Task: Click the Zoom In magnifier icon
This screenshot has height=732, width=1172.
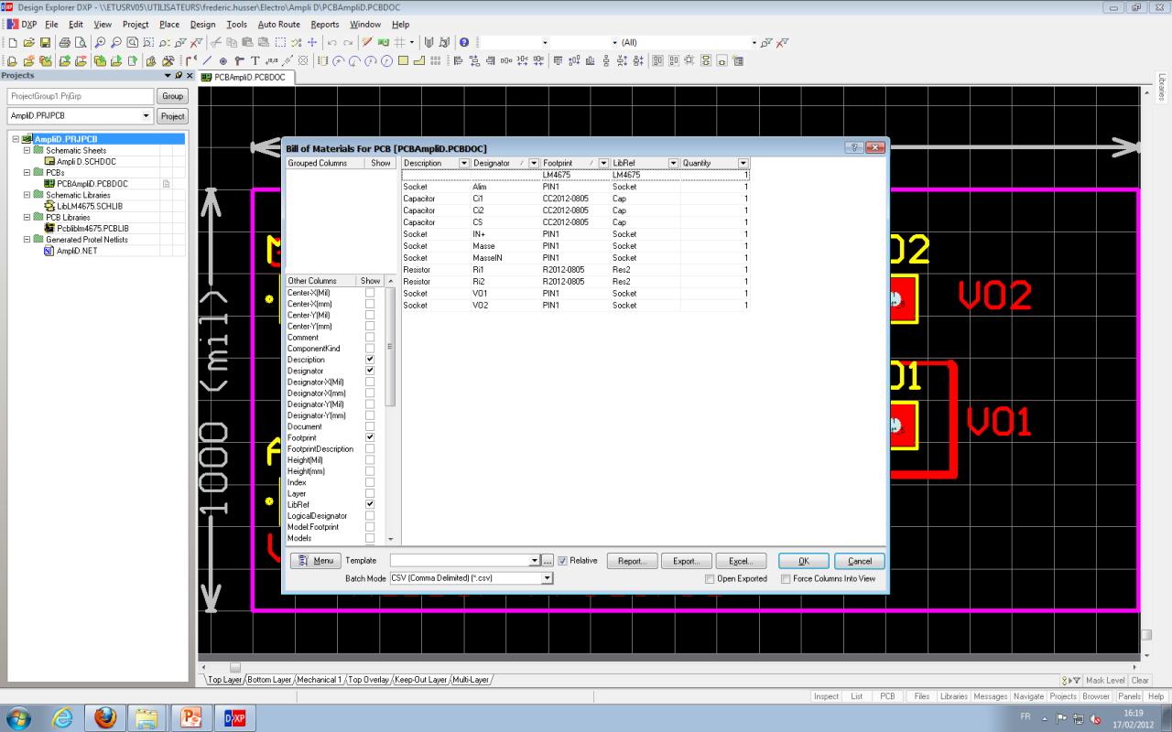Action: point(100,42)
